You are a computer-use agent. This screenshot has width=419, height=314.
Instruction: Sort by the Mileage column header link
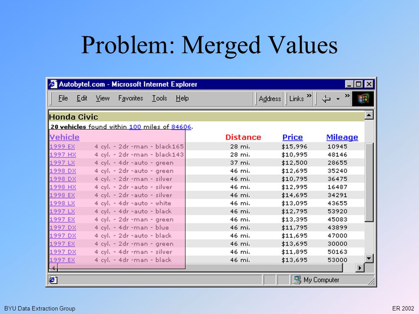(x=342, y=137)
